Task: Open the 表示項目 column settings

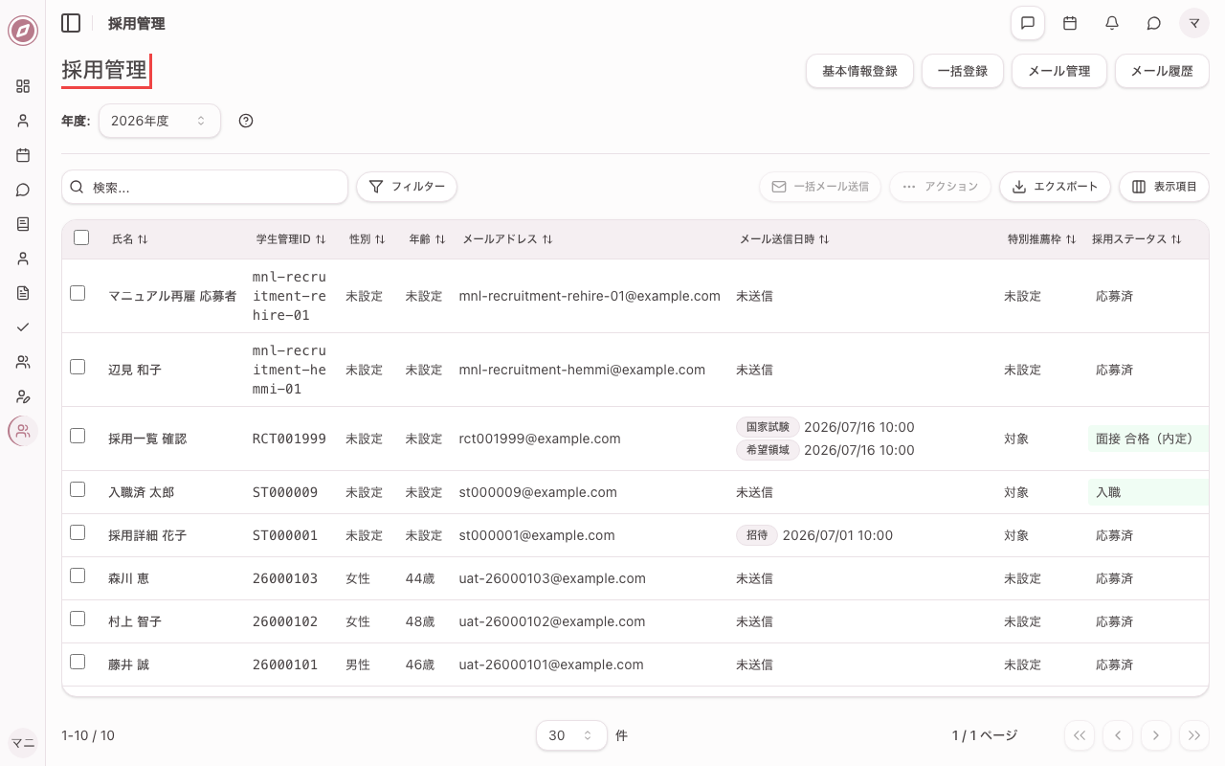Action: (x=1164, y=187)
